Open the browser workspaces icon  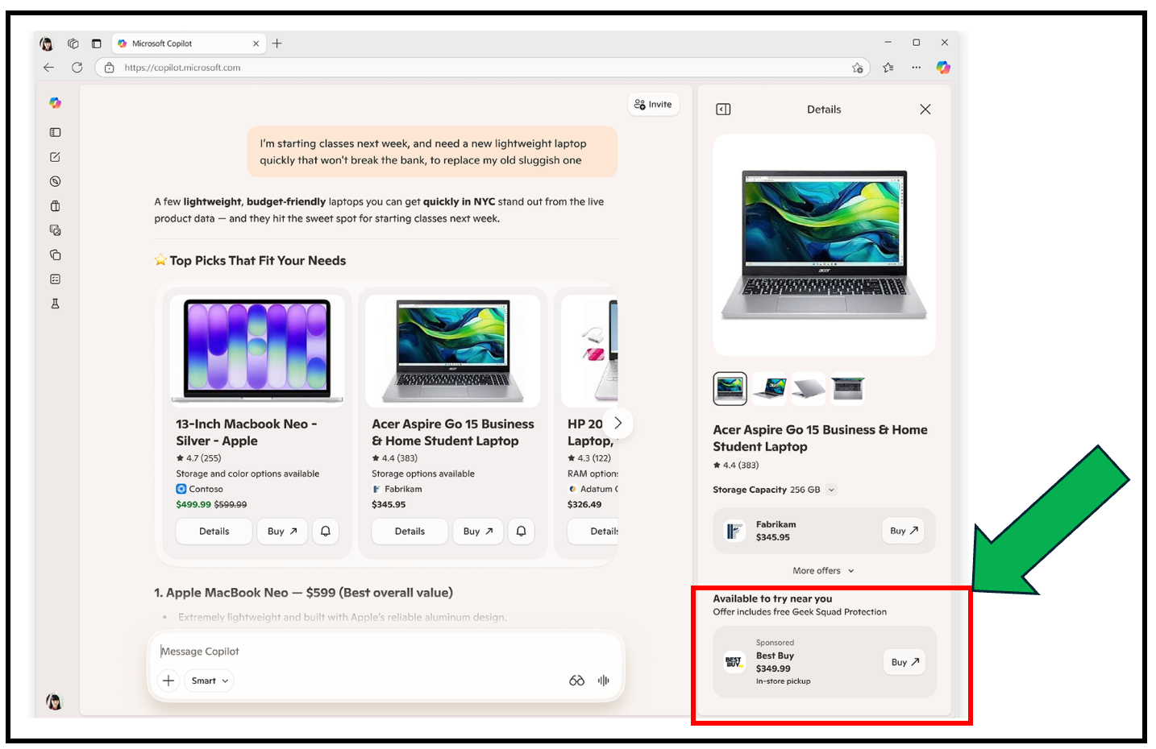(x=73, y=43)
